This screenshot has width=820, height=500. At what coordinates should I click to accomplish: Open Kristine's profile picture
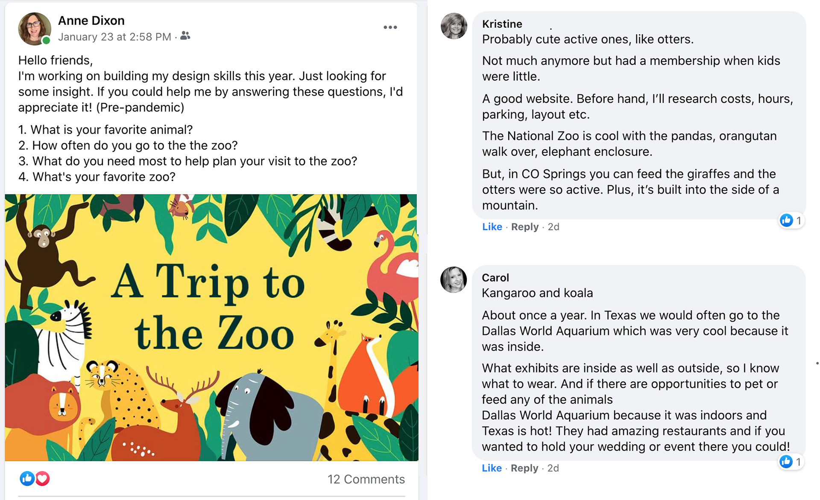[x=454, y=26]
